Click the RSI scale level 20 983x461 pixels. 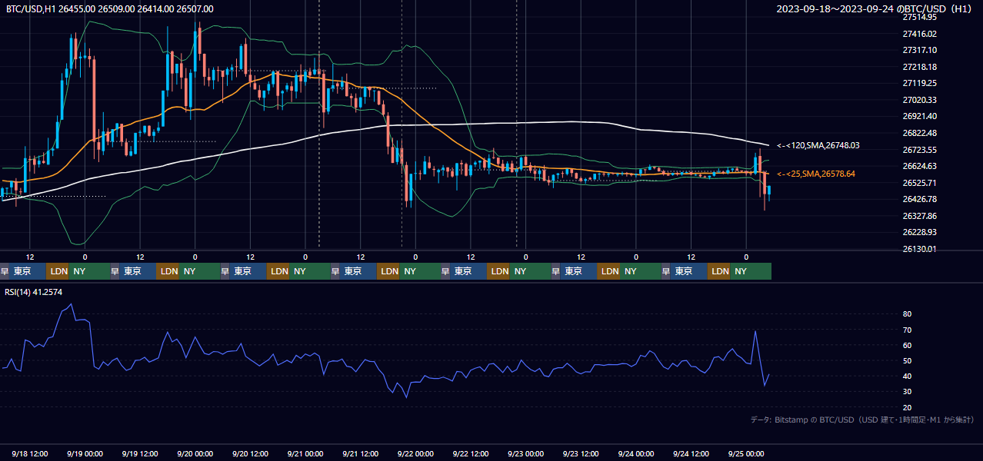coord(907,407)
